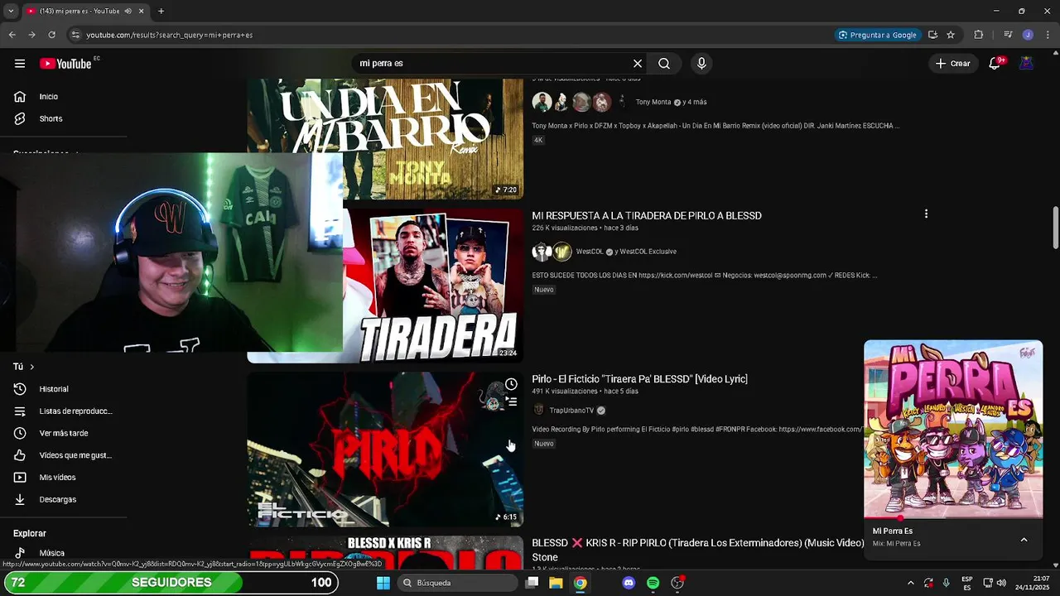Open the tab search dropdown arrow
The image size is (1060, 596).
click(10, 12)
